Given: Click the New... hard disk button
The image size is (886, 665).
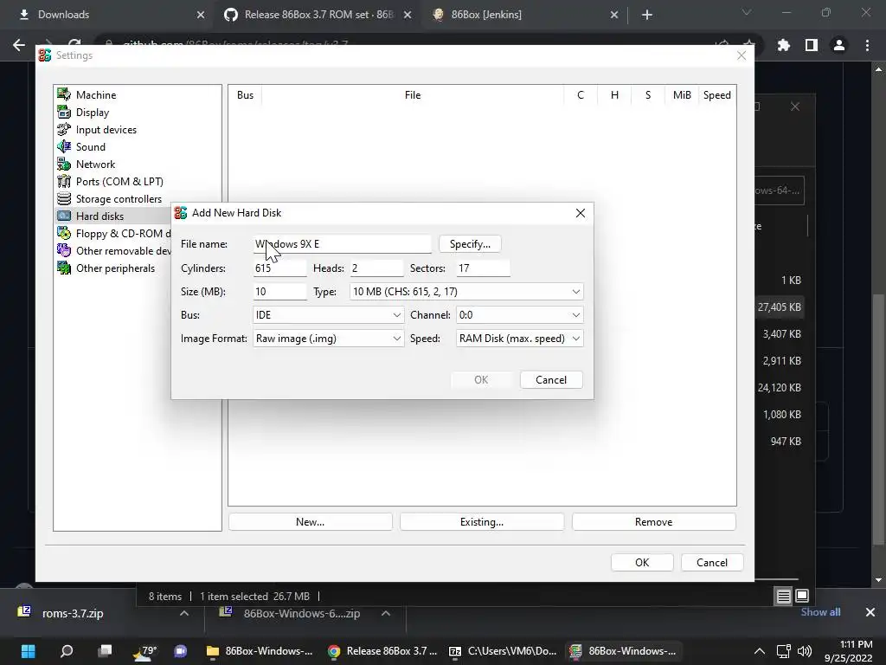Looking at the screenshot, I should coord(311,522).
